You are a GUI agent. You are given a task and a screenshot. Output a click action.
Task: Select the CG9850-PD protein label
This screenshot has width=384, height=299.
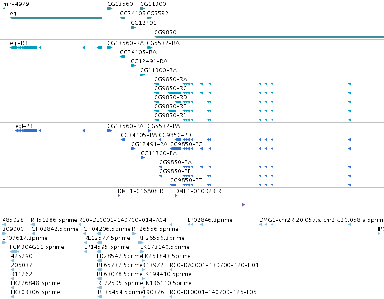tap(175, 136)
